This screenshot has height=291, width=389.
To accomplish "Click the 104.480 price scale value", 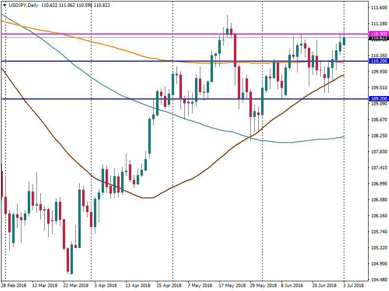I will [x=378, y=280].
